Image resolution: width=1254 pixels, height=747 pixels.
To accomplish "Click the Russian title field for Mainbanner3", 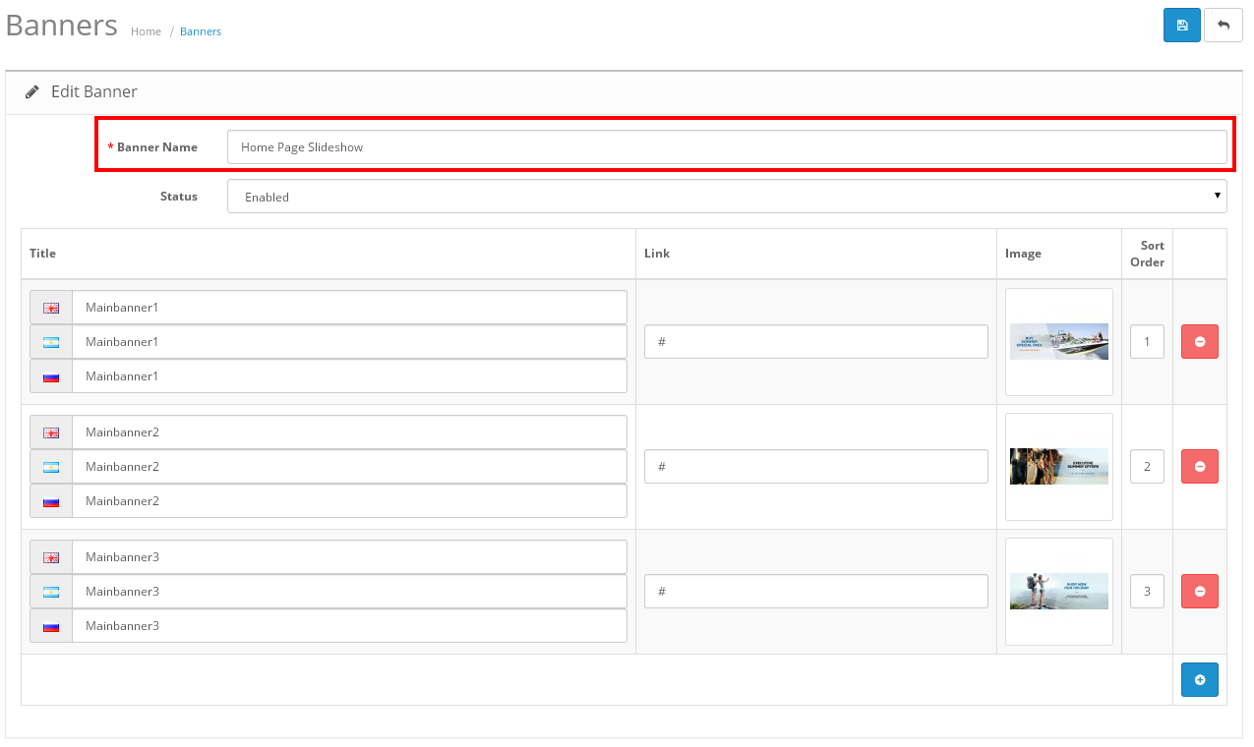I will click(x=349, y=626).
